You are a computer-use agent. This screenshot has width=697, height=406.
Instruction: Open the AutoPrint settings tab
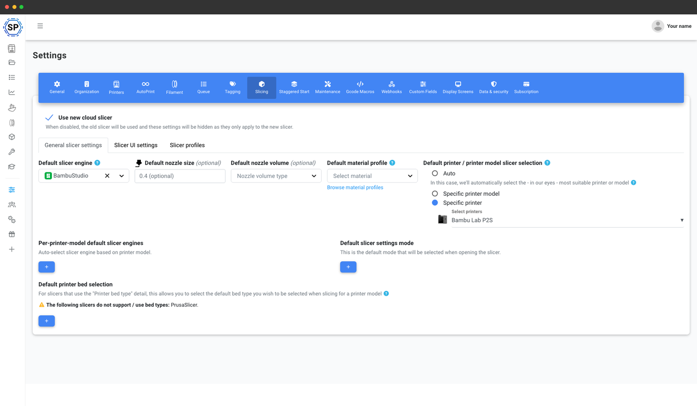click(x=145, y=87)
